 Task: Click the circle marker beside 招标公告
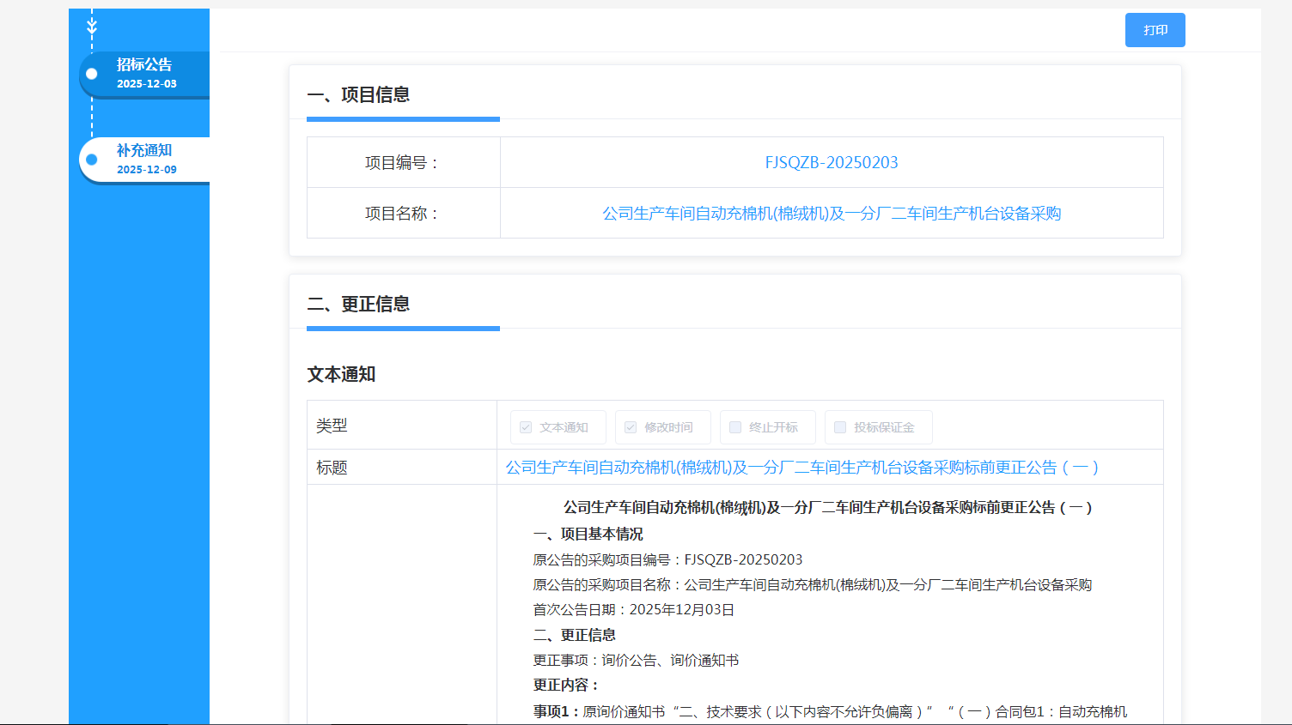(92, 74)
